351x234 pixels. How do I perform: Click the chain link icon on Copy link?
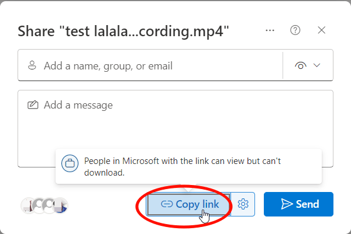tap(167, 204)
